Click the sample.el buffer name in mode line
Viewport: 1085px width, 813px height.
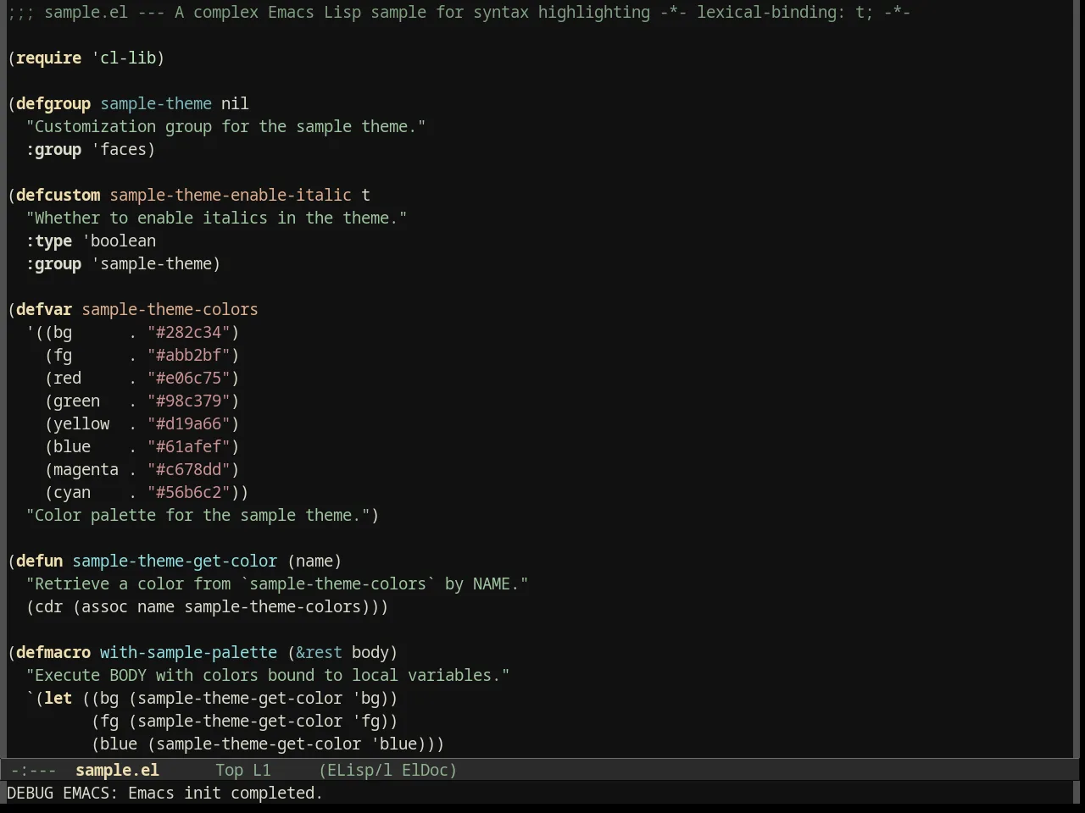pyautogui.click(x=117, y=770)
